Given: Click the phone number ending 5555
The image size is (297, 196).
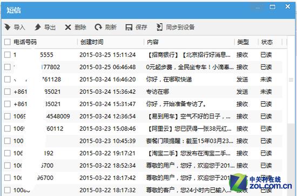Looking at the screenshot, I should 33,55.
